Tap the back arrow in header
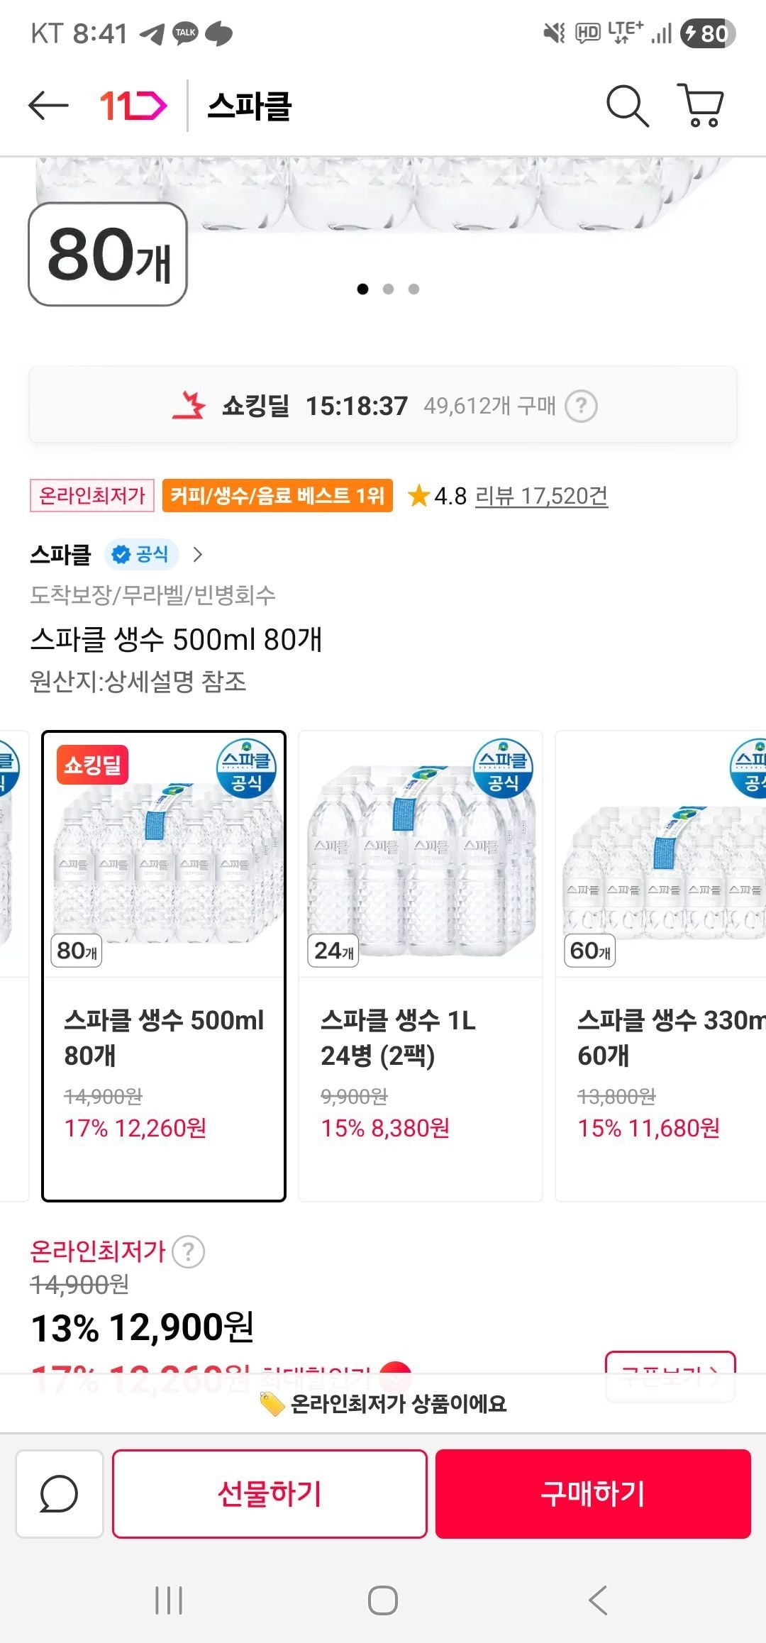Screen dimensions: 766x1643 pyautogui.click(x=48, y=106)
